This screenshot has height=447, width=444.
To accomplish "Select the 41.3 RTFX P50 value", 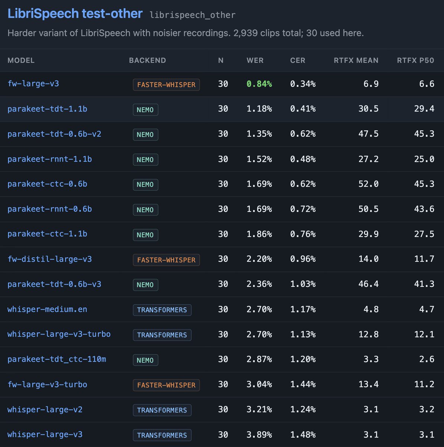I will pyautogui.click(x=424, y=284).
